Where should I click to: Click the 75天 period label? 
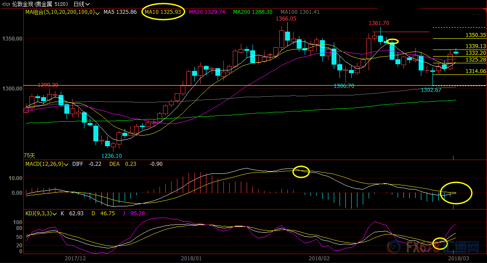pyautogui.click(x=29, y=156)
